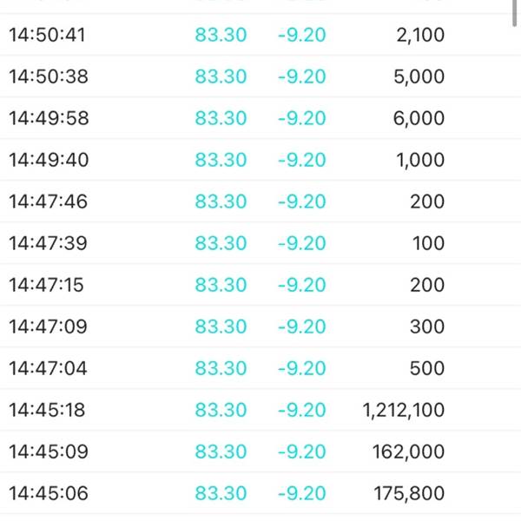Click the 83.30 price at 14:47:39
The height and width of the screenshot is (521, 521).
coord(221,243)
